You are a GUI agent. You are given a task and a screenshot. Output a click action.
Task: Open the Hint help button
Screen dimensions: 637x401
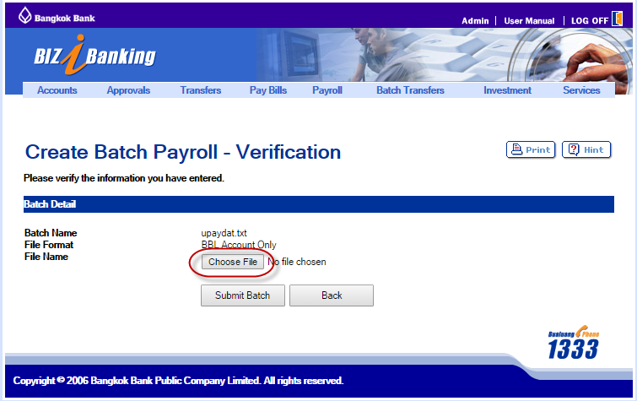point(586,149)
